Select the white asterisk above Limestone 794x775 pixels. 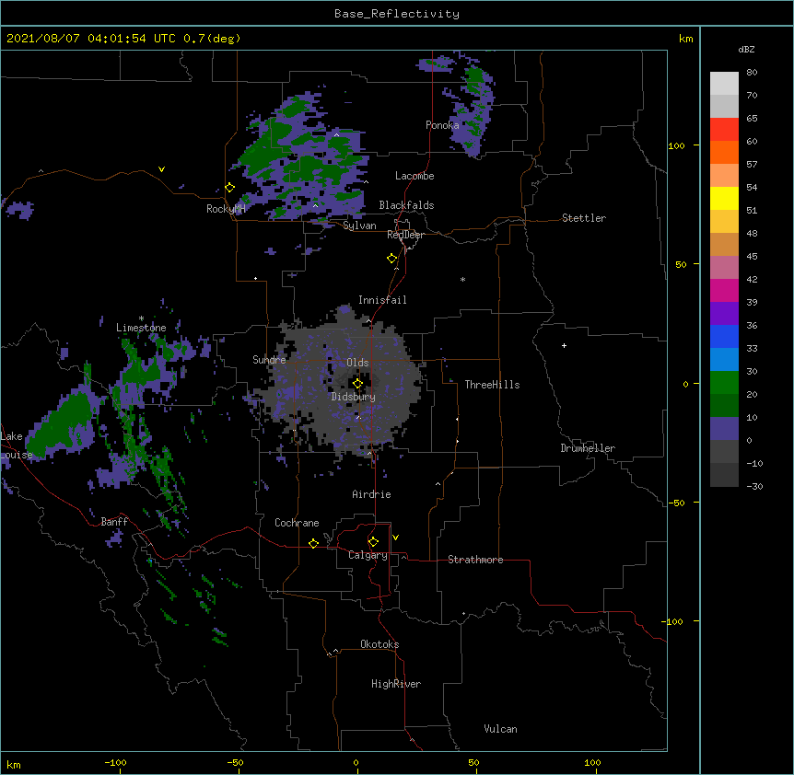tap(141, 318)
